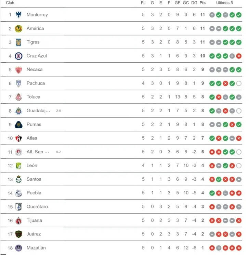
Task: Click the Ultimos 5 column header
Action: (x=224, y=3)
